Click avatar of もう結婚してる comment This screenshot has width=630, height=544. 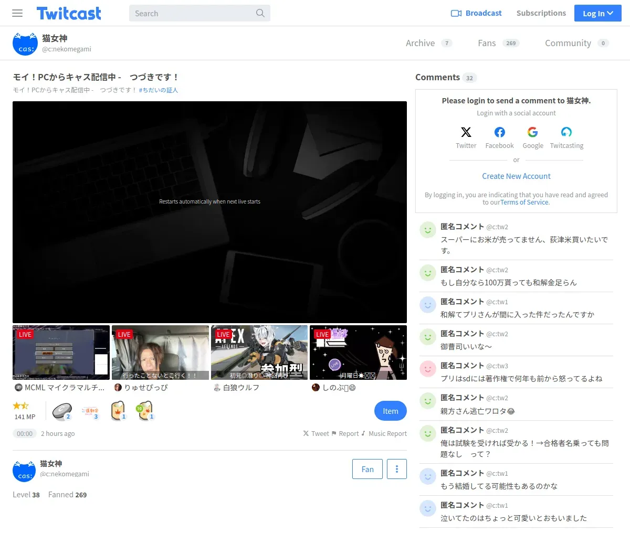click(x=428, y=476)
